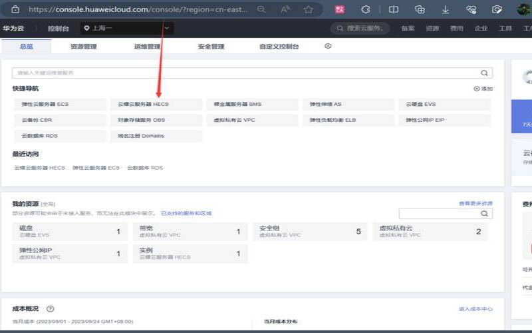The height and width of the screenshot is (333, 532).
Task: Click the browser address bar URL
Action: [x=138, y=9]
